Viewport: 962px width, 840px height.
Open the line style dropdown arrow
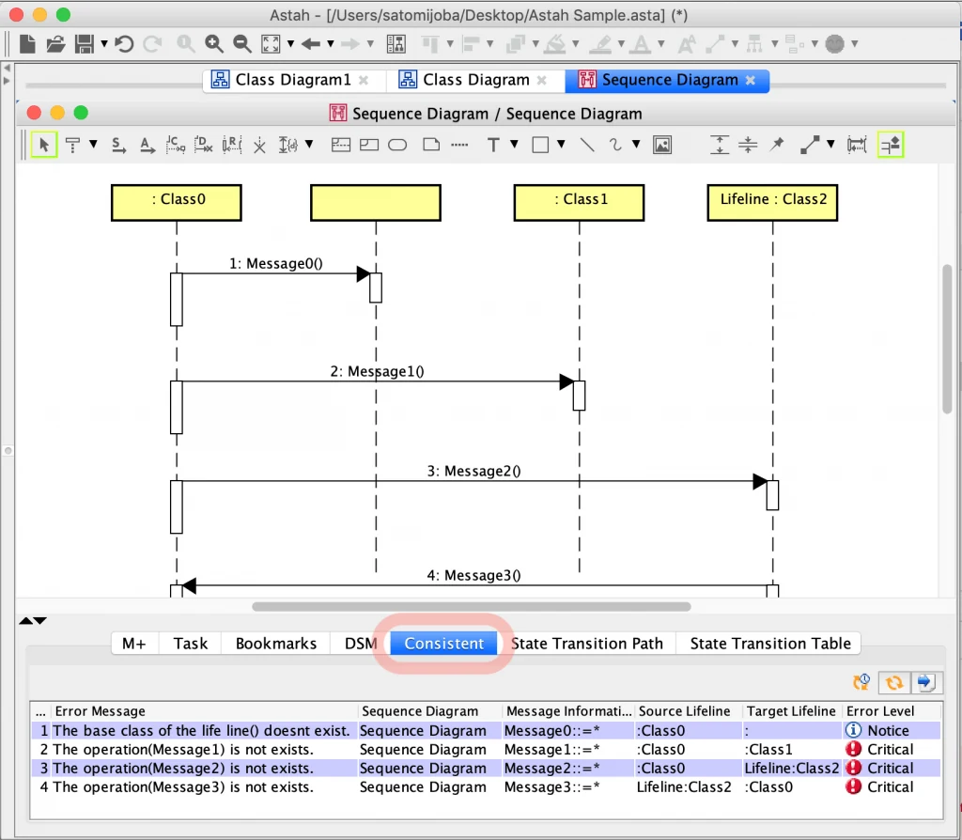point(830,144)
